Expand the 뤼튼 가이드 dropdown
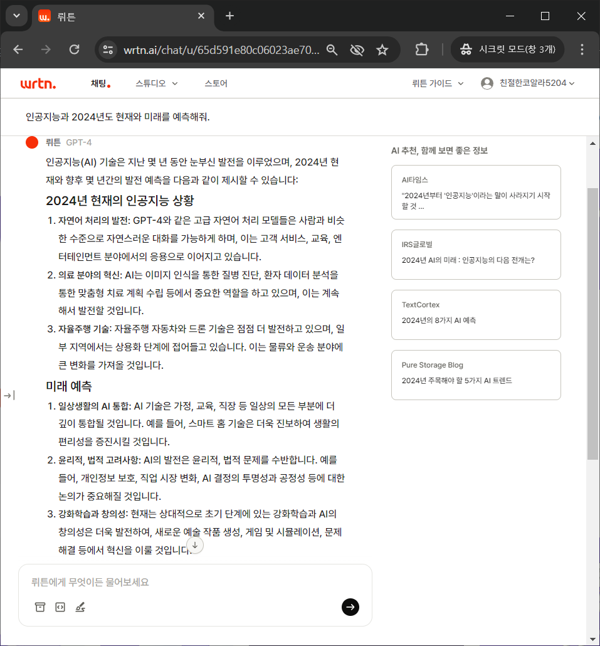This screenshot has width=600, height=646. [438, 83]
